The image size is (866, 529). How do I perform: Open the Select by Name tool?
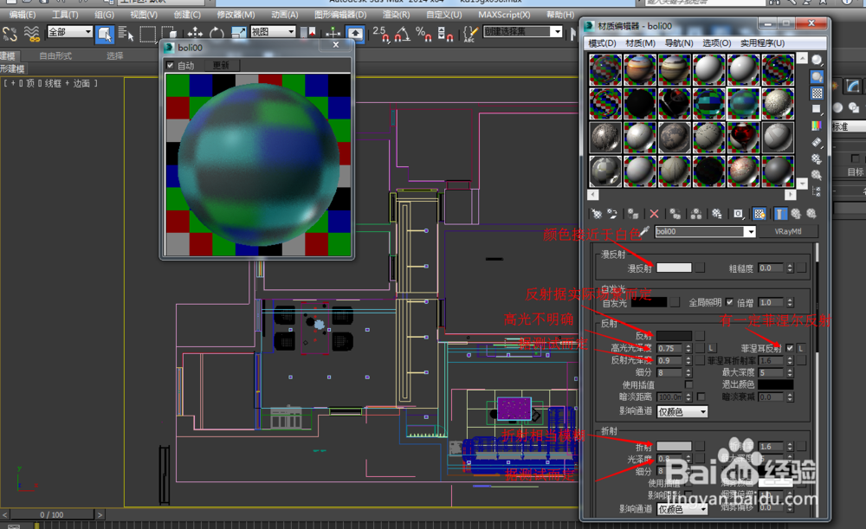126,34
